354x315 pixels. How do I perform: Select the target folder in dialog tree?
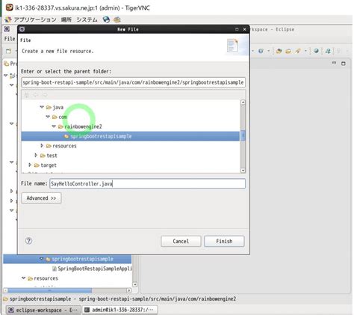(49, 165)
